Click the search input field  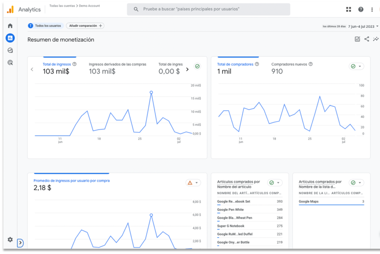(x=209, y=9)
